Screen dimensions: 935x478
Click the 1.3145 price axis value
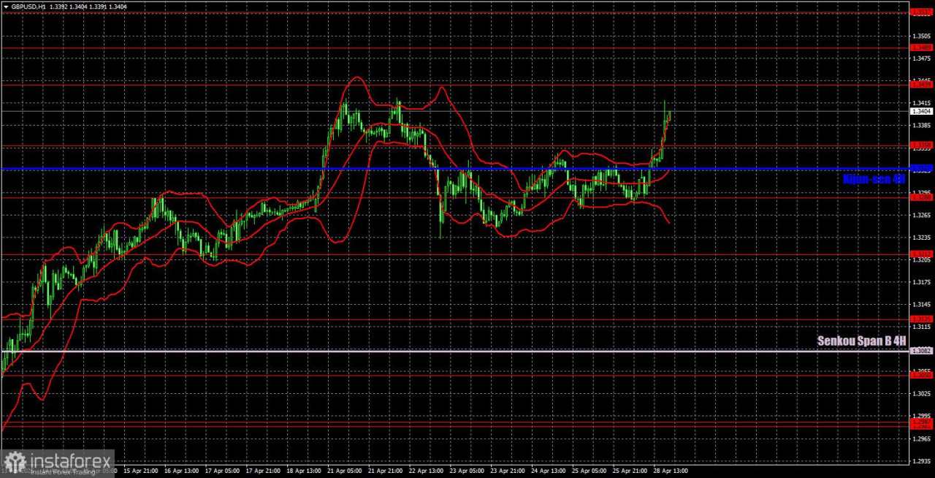click(x=921, y=305)
